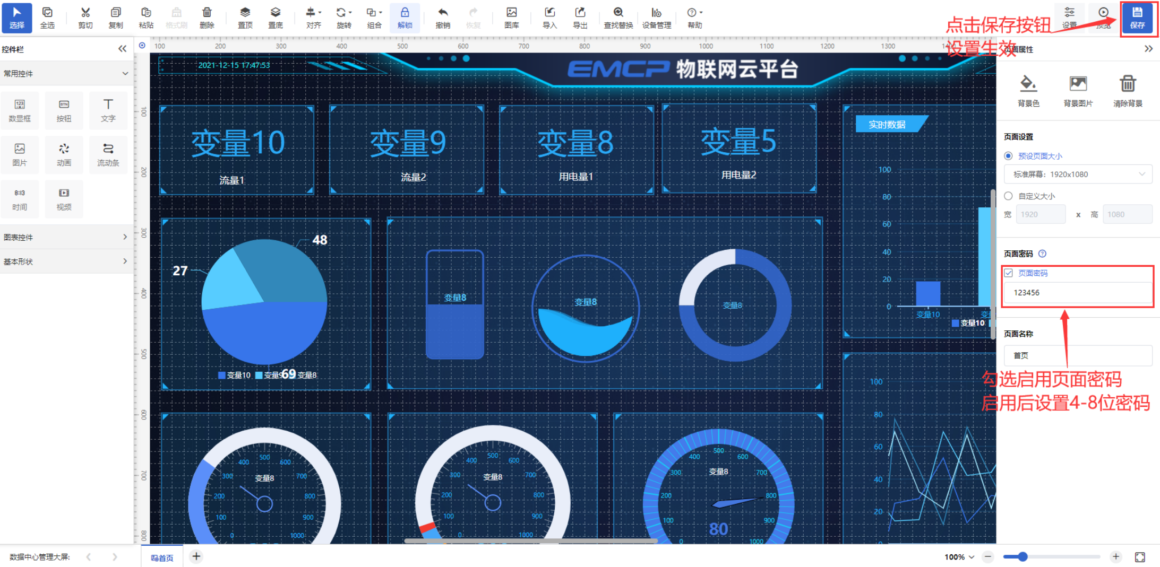The image size is (1160, 567).
Task: Select the 预设页面大小 radio button
Action: (1008, 156)
